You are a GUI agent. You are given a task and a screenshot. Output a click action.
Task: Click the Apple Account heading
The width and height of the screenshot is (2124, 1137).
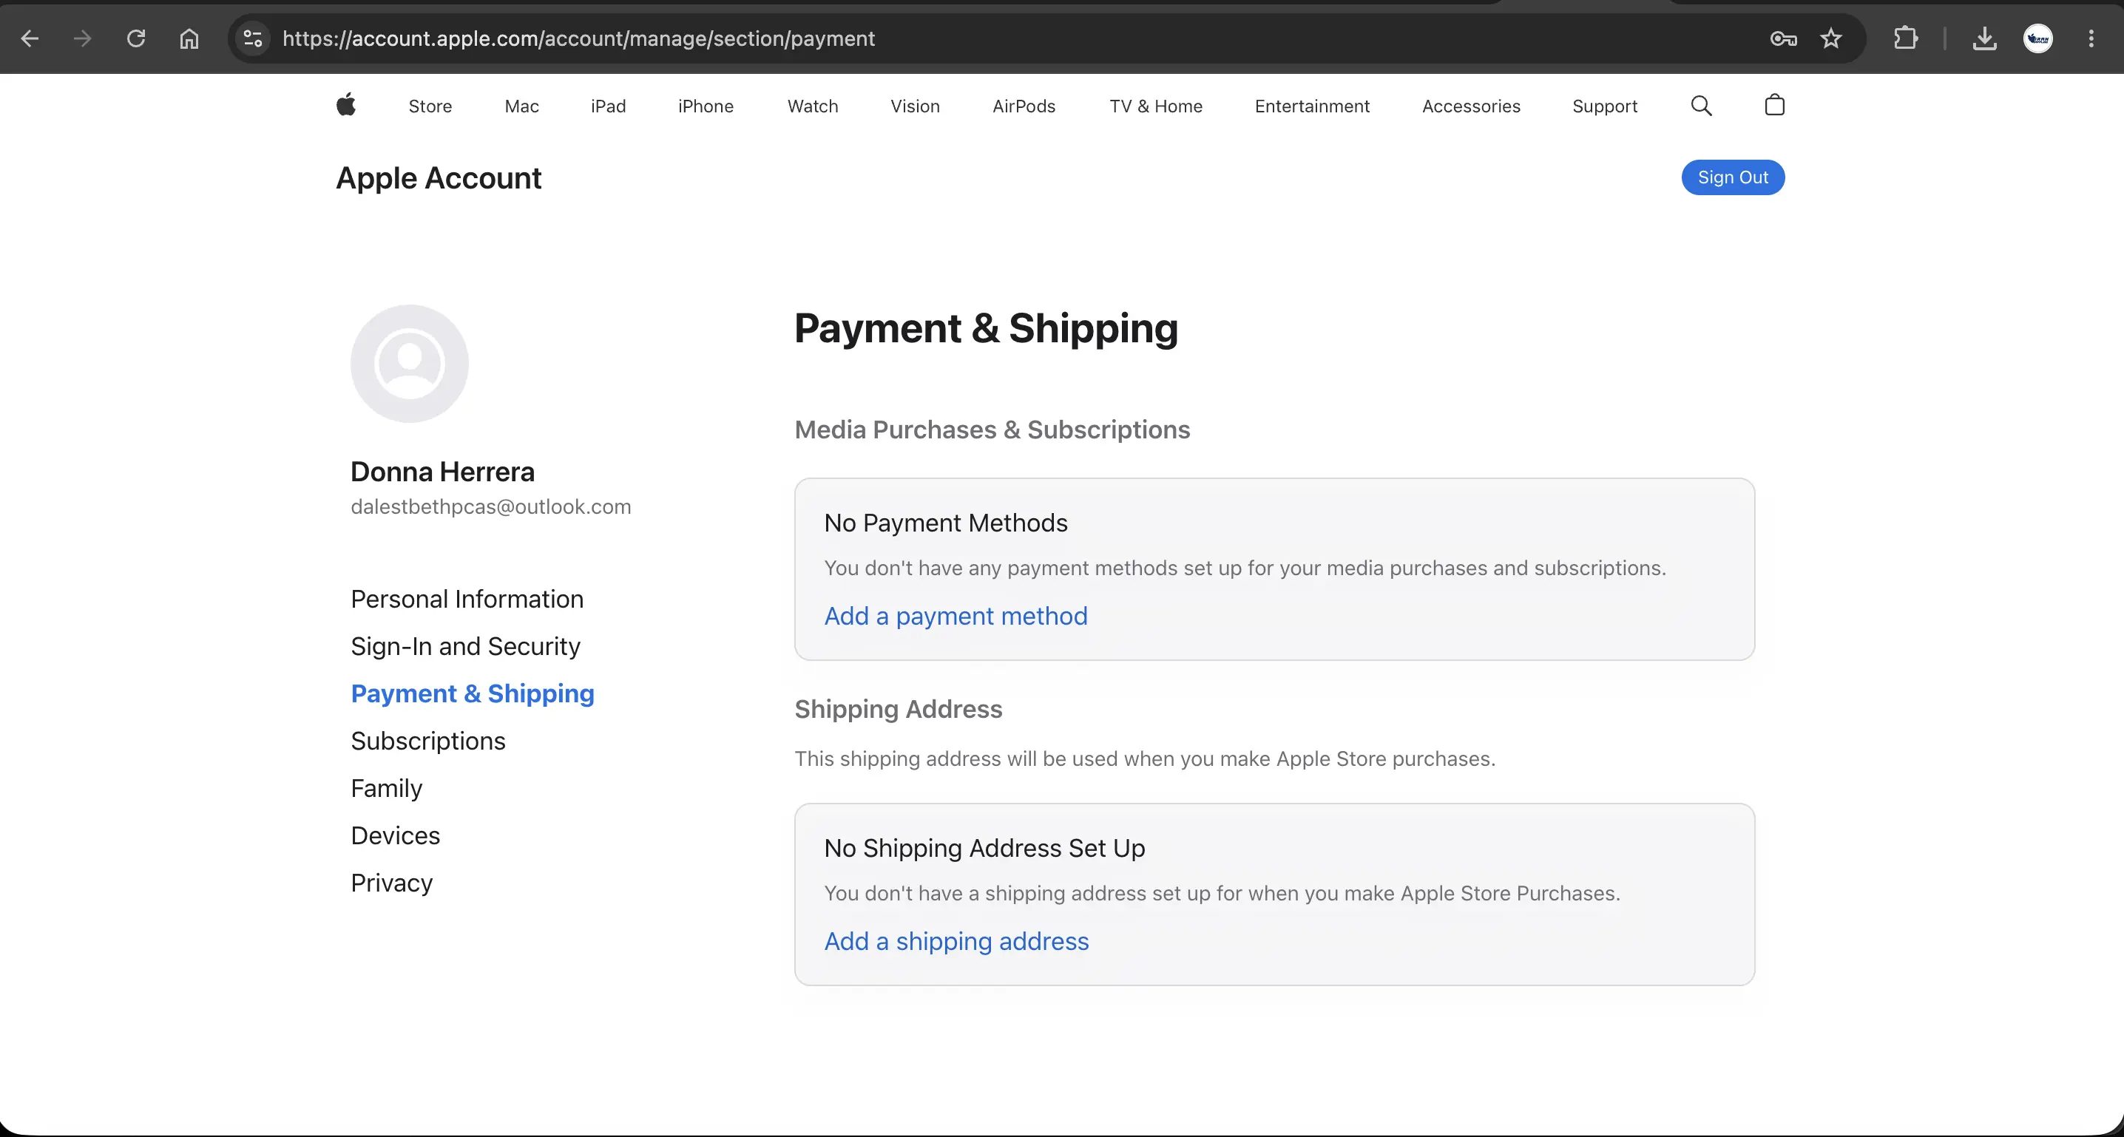coord(439,178)
